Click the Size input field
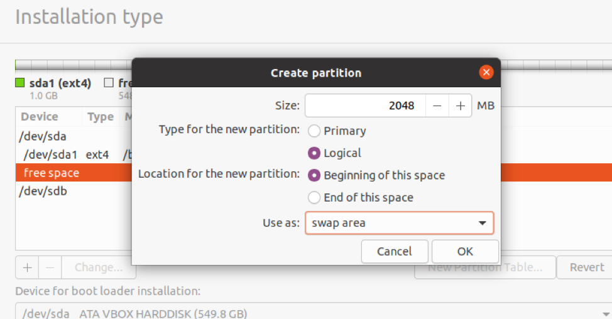Screen dimensions: 612x319 [x=365, y=105]
